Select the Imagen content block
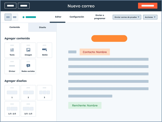 tap(28, 50)
